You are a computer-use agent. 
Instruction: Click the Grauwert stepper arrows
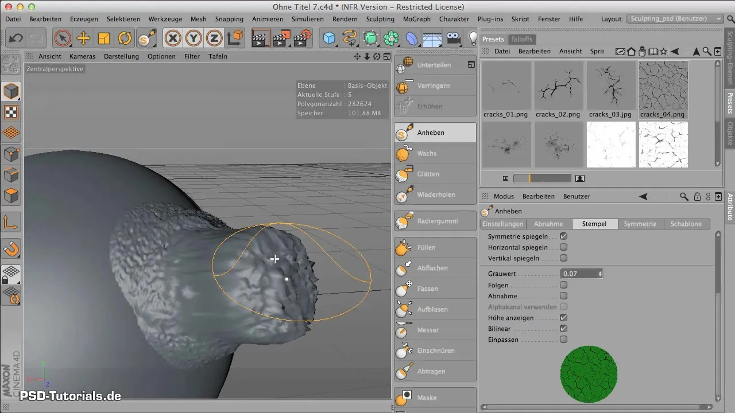pyautogui.click(x=600, y=274)
